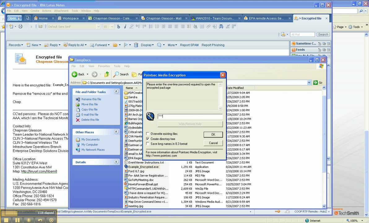Click the Pointsec key lock icon
The image size is (369, 223).
(x=150, y=116)
